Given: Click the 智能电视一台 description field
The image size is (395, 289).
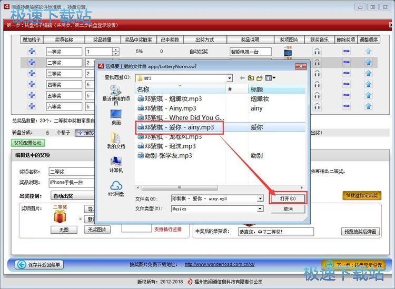Looking at the screenshot, I should pyautogui.click(x=251, y=52).
